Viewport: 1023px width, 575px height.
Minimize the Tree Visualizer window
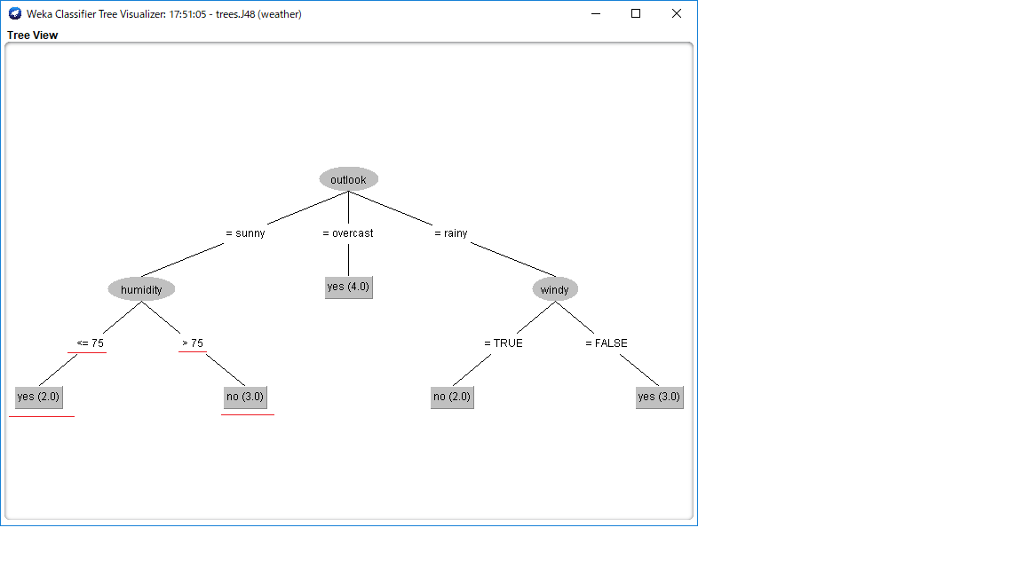(596, 13)
